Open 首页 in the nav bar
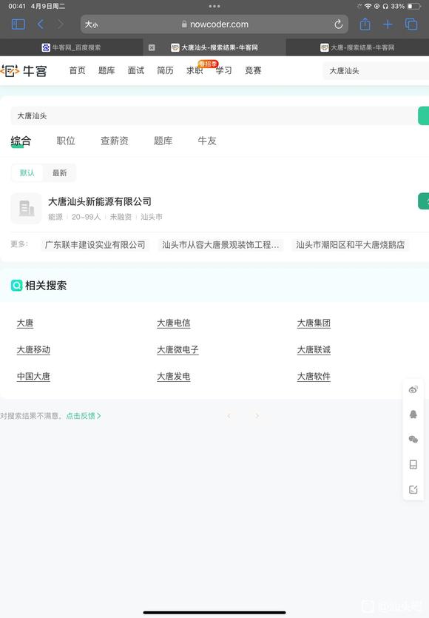Image resolution: width=429 pixels, height=618 pixels. coord(77,70)
